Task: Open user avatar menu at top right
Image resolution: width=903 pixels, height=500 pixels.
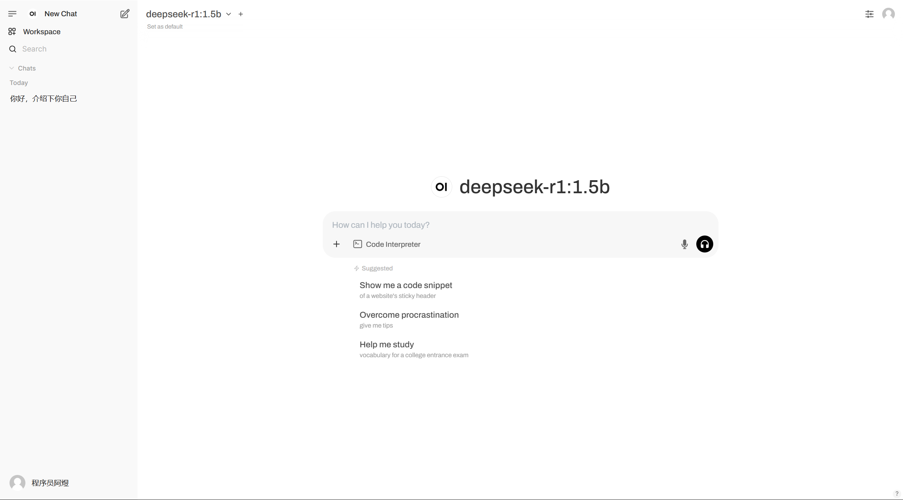Action: coord(888,14)
